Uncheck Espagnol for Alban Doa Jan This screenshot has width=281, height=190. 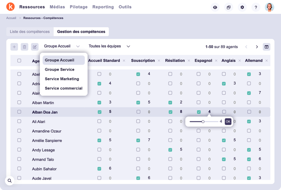pyautogui.click(x=199, y=112)
